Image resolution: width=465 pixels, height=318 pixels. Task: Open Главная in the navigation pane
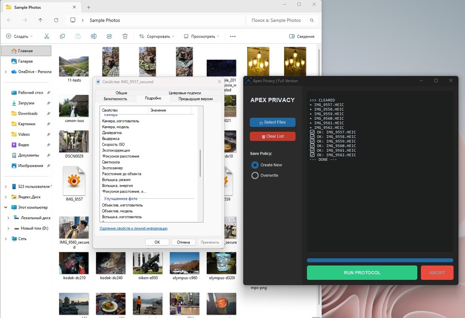pyautogui.click(x=26, y=51)
